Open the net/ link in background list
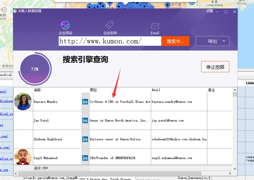The height and width of the screenshot is (180, 254). (x=3, y=92)
